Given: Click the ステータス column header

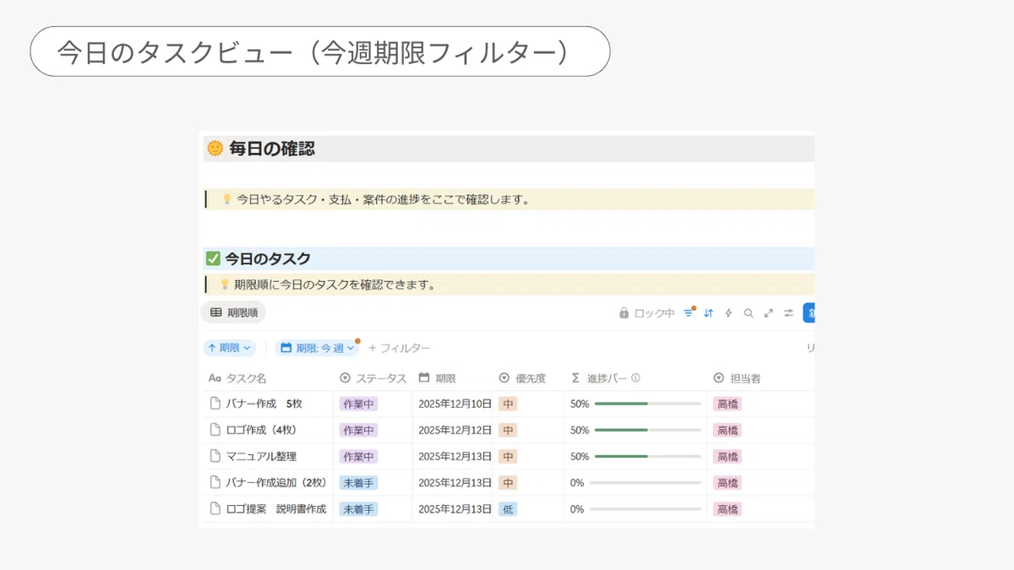Looking at the screenshot, I should 373,378.
